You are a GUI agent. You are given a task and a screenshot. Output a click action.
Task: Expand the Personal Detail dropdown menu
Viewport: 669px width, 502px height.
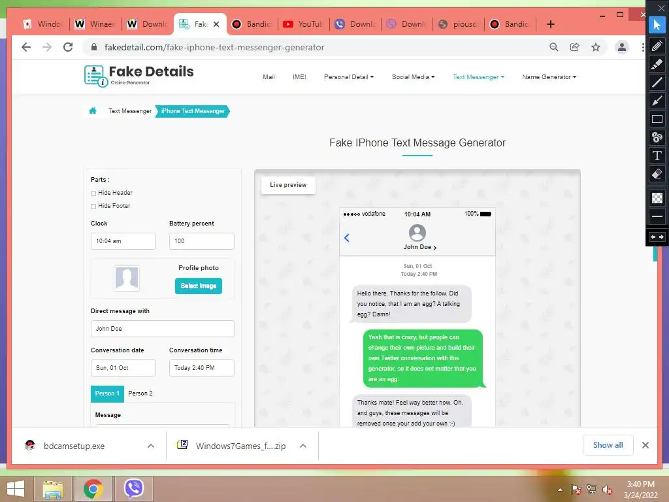tap(349, 77)
